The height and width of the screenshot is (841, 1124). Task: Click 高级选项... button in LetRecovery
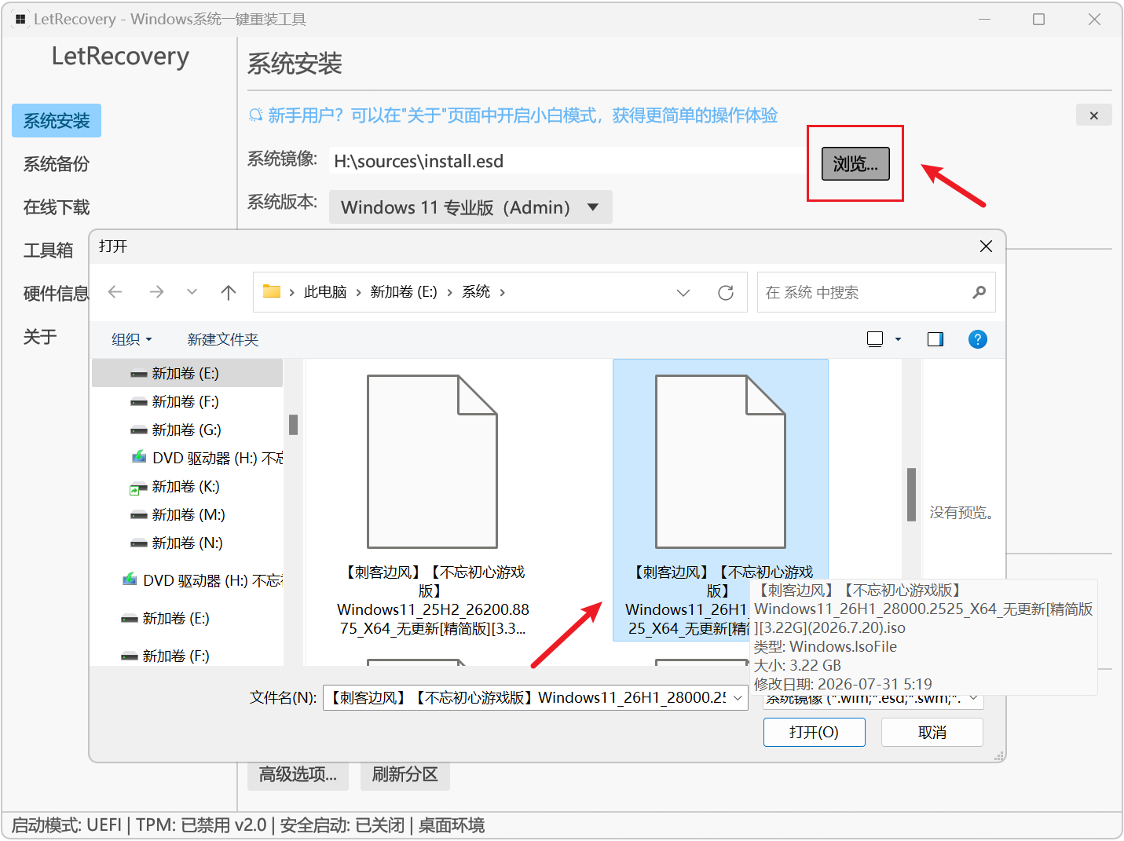(x=298, y=774)
